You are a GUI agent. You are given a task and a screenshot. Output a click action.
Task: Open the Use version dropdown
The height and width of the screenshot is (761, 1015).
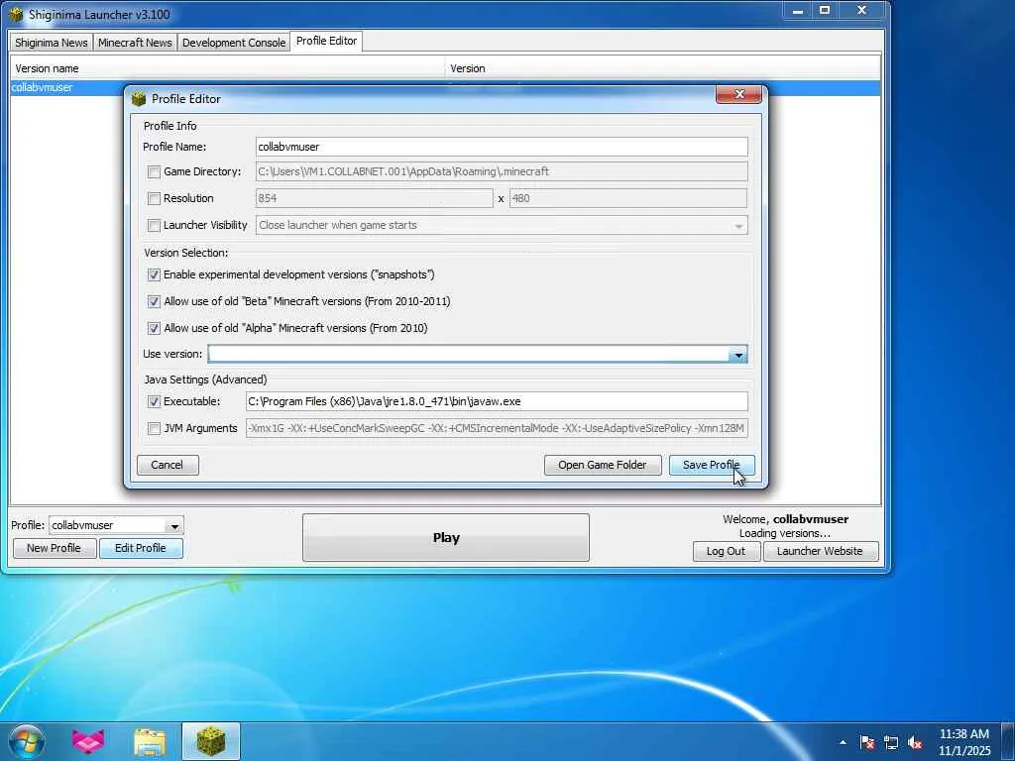coord(737,355)
